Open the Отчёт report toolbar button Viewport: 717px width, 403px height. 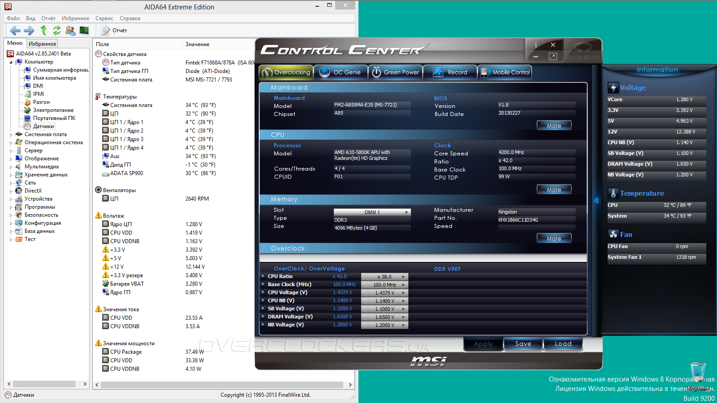(x=114, y=30)
